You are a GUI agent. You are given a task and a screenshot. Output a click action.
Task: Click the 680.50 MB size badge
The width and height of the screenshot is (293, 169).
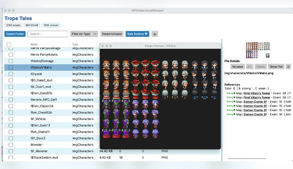click(x=32, y=25)
